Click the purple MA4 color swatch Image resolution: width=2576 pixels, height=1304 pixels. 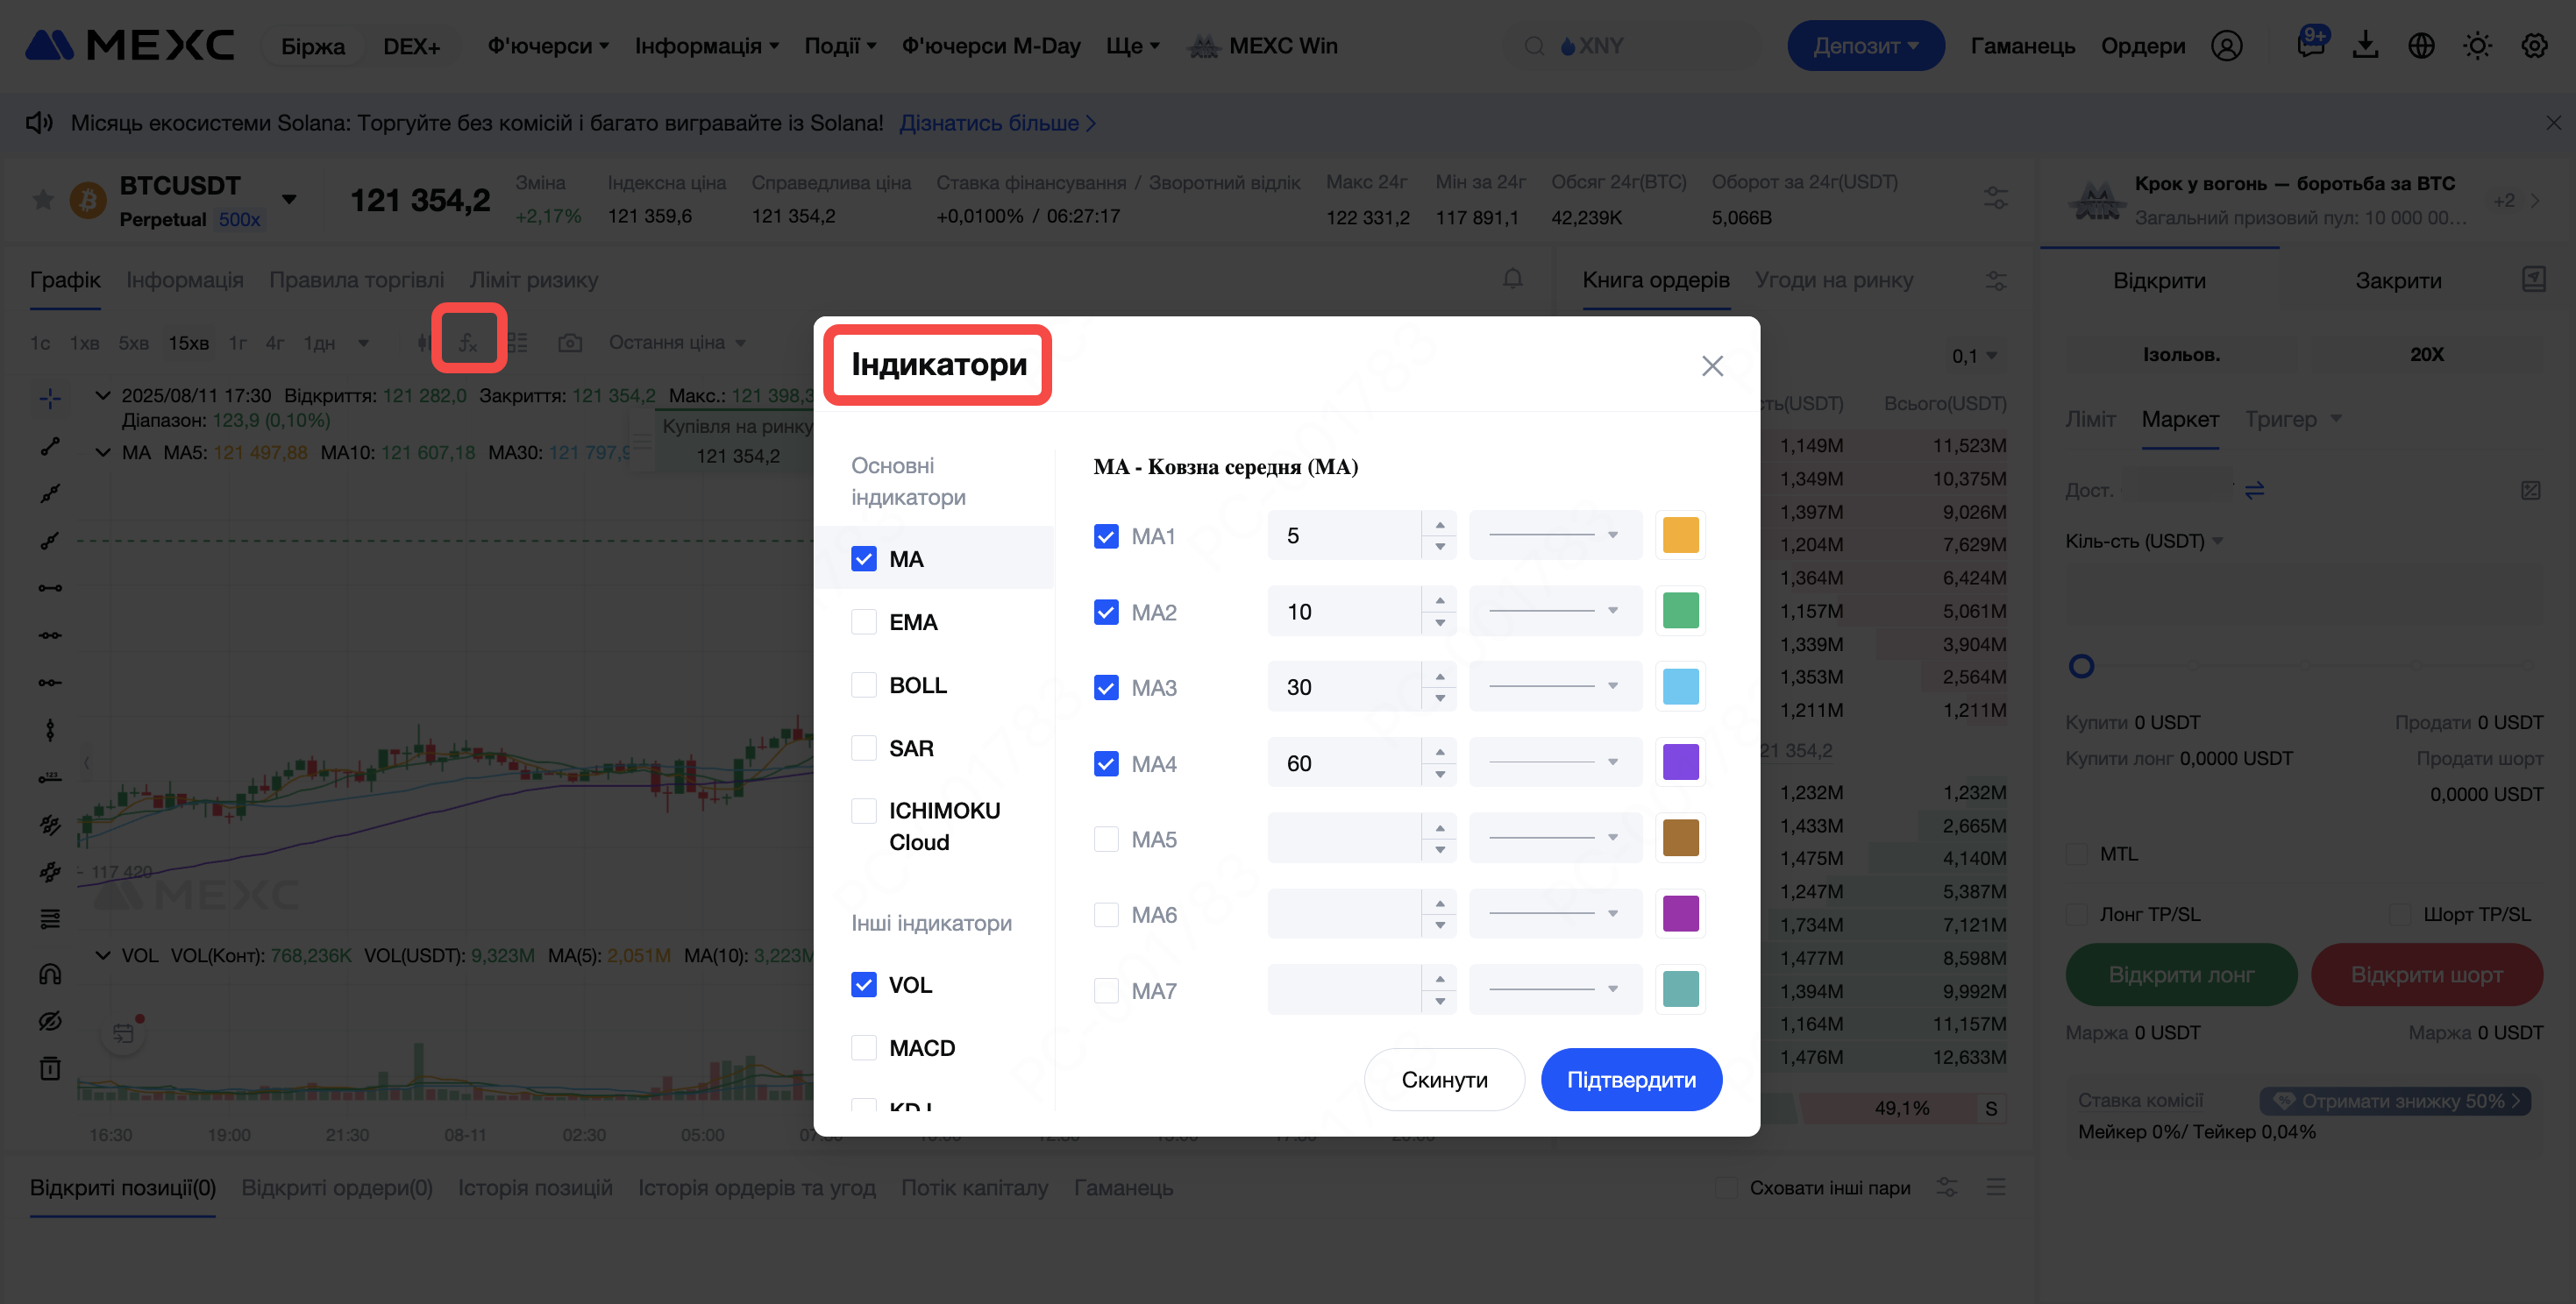pos(1680,762)
